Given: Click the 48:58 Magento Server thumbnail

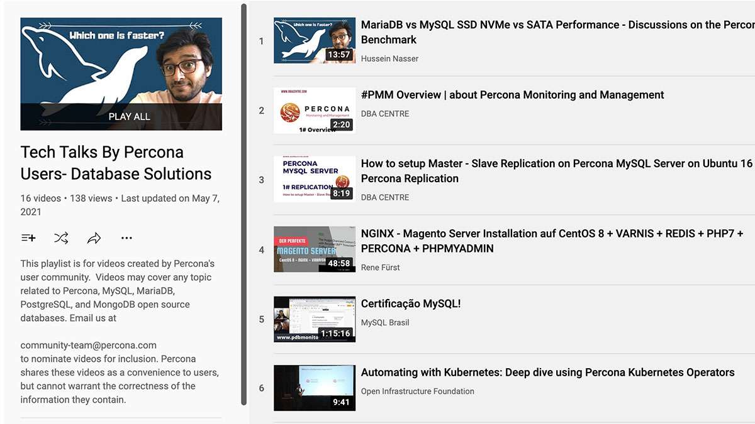Looking at the screenshot, I should 315,249.
